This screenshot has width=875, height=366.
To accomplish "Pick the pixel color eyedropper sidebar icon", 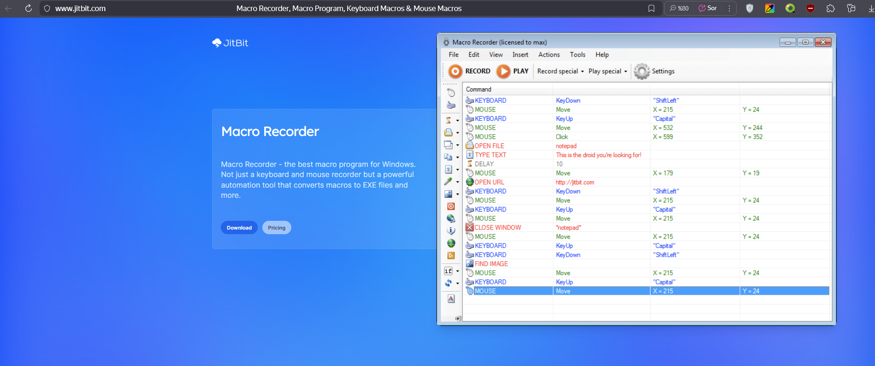I will tap(449, 182).
